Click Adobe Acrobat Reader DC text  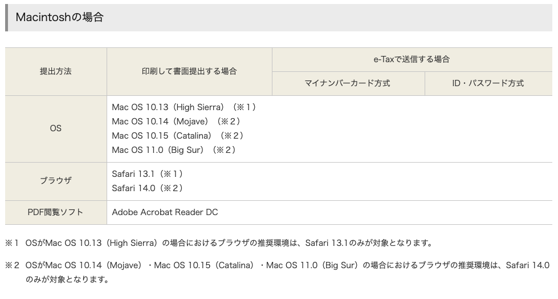[165, 212]
